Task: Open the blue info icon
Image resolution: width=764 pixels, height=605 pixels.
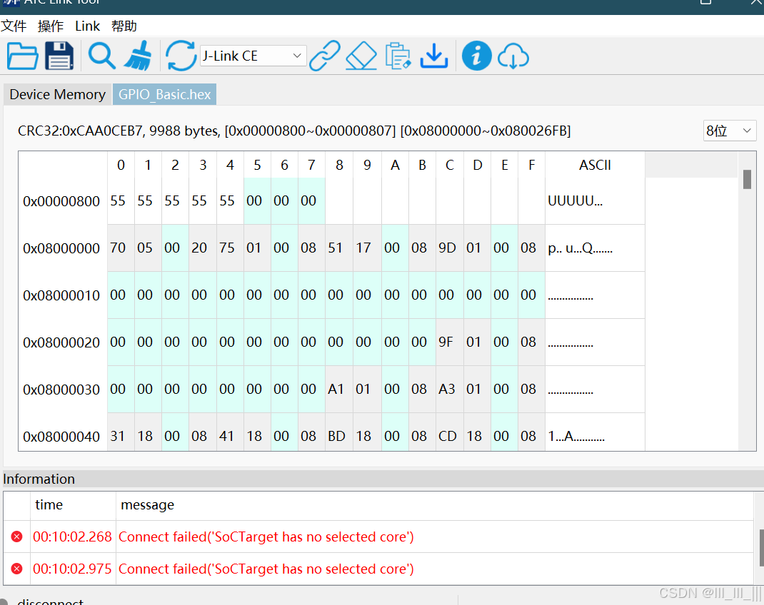Action: tap(476, 56)
